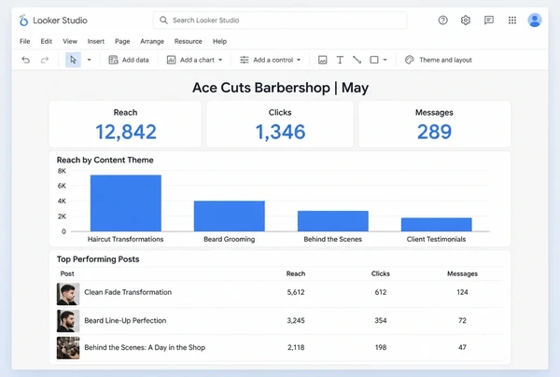Viewport: 560px width, 377px height.
Task: Click the messages value 72
Action: (462, 321)
